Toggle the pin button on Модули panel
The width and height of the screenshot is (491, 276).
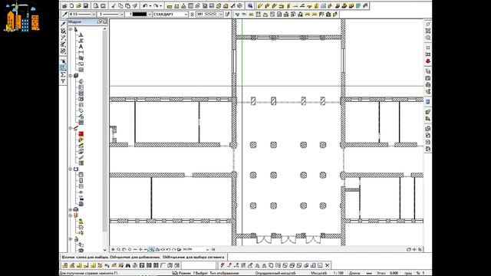coord(100,21)
